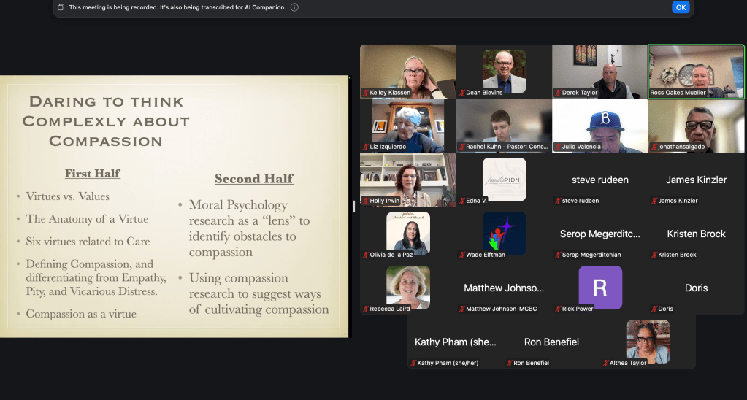Click muted mic icon beside Kelley Klassen

(x=366, y=93)
